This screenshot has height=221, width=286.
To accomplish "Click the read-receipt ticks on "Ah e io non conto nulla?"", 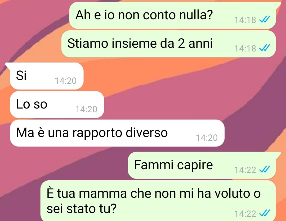I will coord(265,20).
